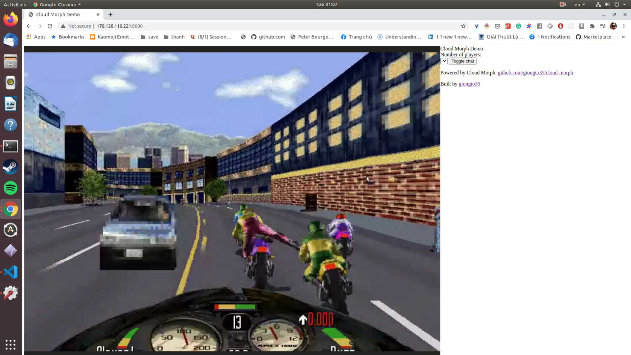Screen dimensions: 631x355
Task: Click the address bar URL field
Action: click(x=230, y=26)
